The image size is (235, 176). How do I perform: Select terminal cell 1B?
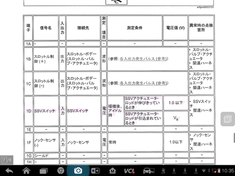pos(28,59)
